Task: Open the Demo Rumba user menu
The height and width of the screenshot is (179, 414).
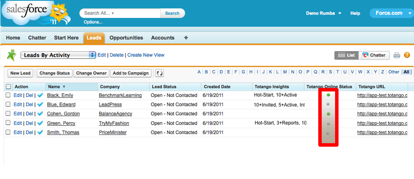Action: pos(323,13)
